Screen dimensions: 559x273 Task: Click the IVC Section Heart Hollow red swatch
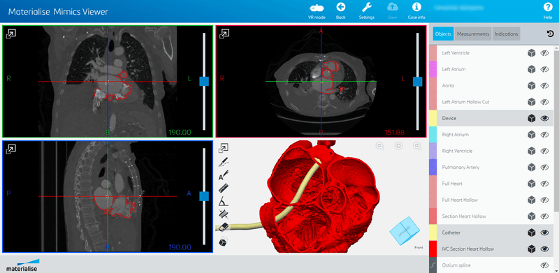pyautogui.click(x=433, y=249)
